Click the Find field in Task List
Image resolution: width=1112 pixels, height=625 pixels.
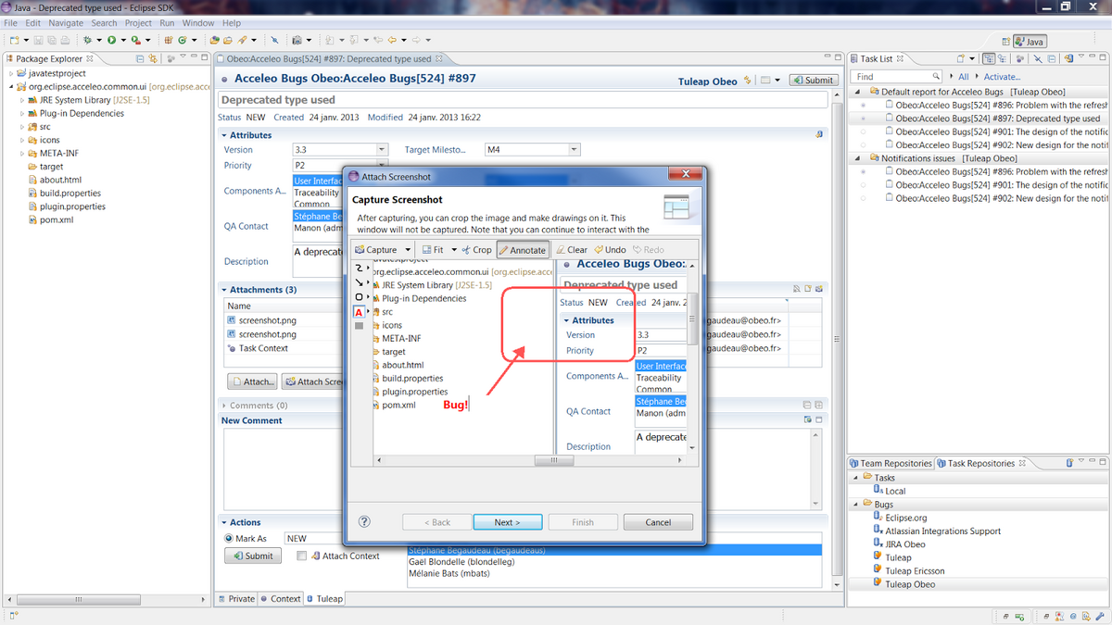[x=897, y=77]
